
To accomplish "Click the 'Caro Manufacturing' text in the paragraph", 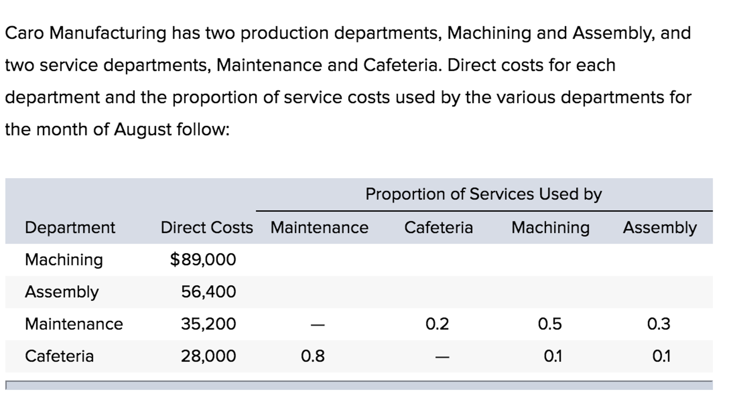I will 86,33.
